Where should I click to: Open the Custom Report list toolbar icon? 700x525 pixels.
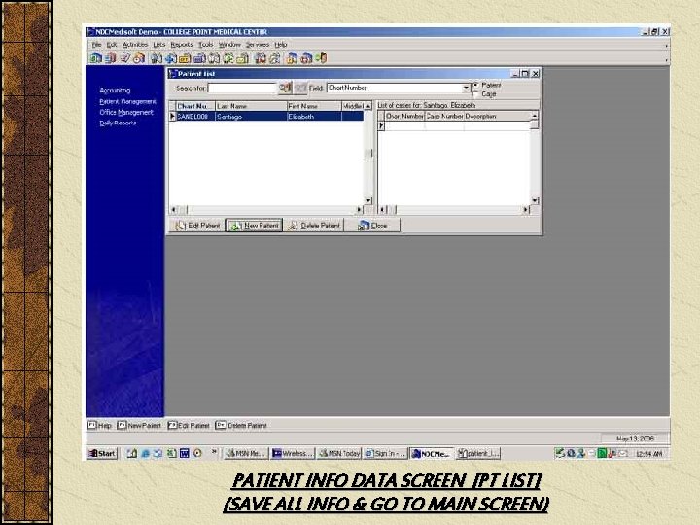[x=275, y=58]
